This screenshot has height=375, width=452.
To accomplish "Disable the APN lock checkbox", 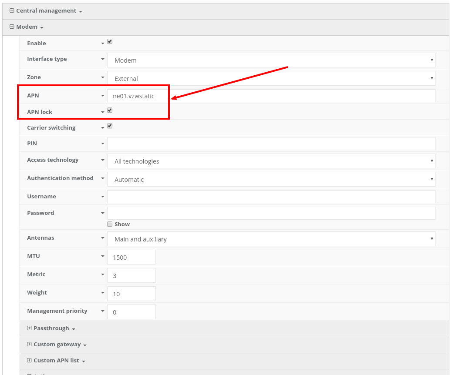I will pyautogui.click(x=110, y=110).
